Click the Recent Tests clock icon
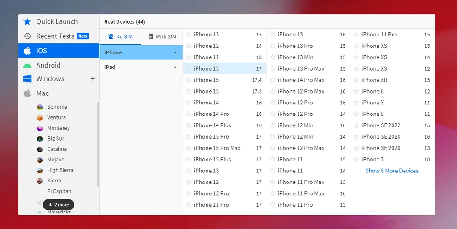 click(x=27, y=36)
